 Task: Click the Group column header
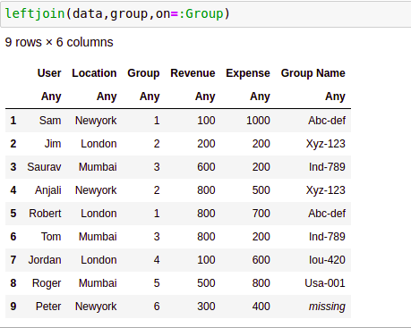tap(143, 73)
